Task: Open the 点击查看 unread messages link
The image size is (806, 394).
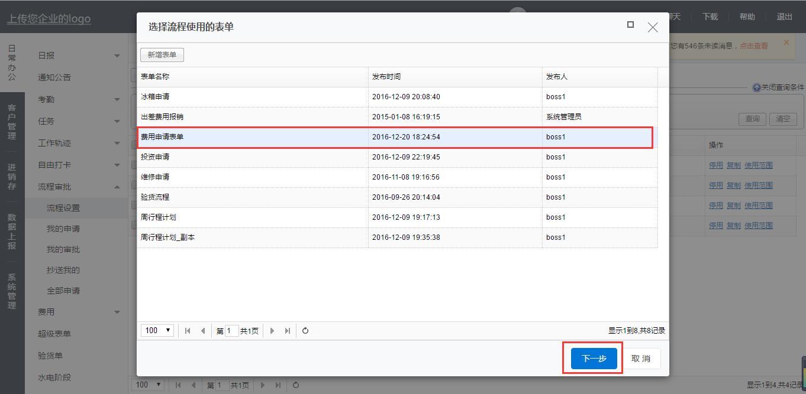Action: point(753,45)
